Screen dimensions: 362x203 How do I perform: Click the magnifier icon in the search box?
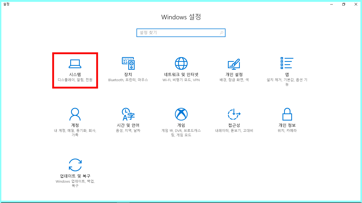point(222,33)
